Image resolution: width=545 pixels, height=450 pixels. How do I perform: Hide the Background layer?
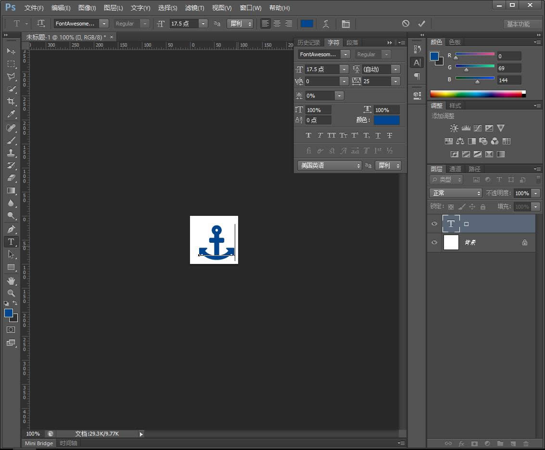click(x=434, y=242)
